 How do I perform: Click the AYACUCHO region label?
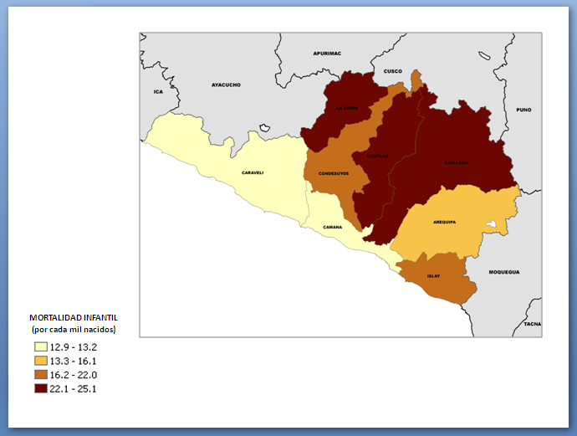pos(226,85)
